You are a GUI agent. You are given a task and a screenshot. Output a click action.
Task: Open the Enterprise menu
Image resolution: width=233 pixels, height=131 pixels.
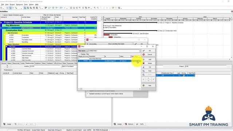(19, 5)
